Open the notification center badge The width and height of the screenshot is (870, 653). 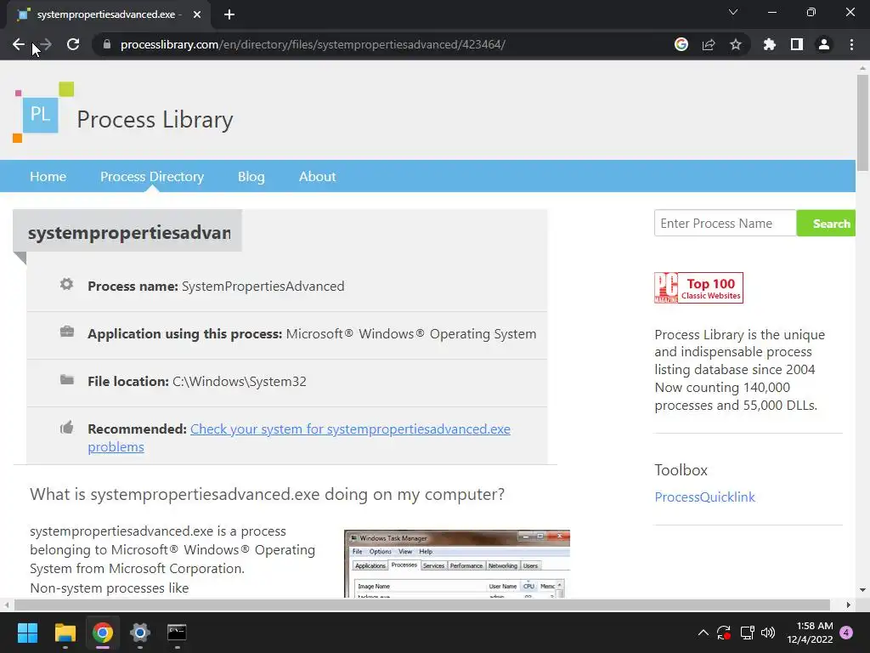pos(846,633)
